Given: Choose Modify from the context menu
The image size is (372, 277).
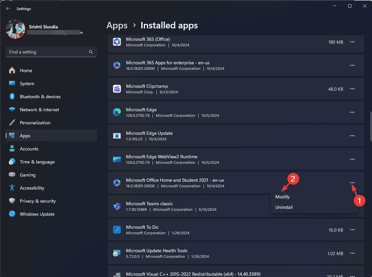Looking at the screenshot, I should point(283,197).
